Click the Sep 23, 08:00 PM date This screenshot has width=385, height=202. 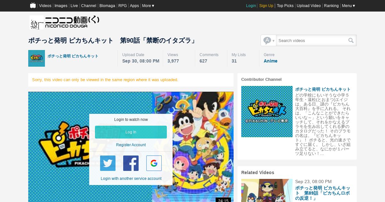pos(313,181)
